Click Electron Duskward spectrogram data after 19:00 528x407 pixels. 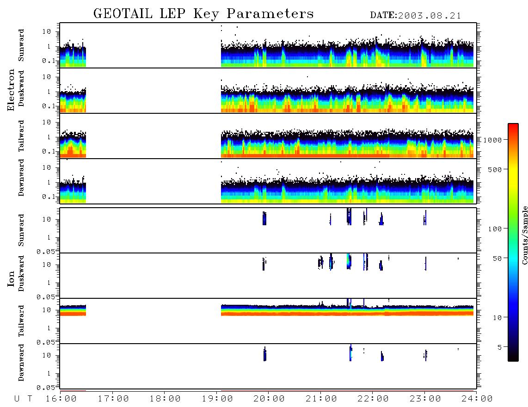pyautogui.click(x=347, y=99)
